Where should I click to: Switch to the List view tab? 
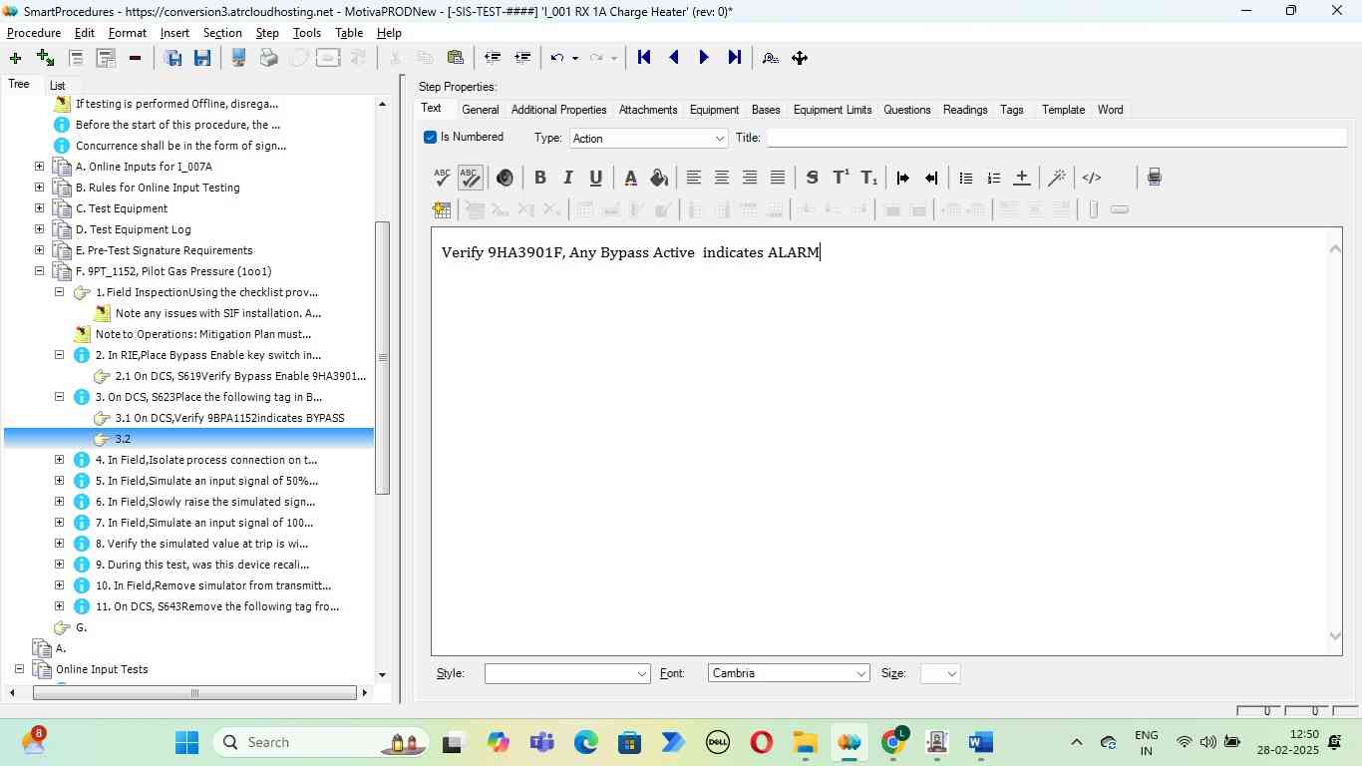57,86
